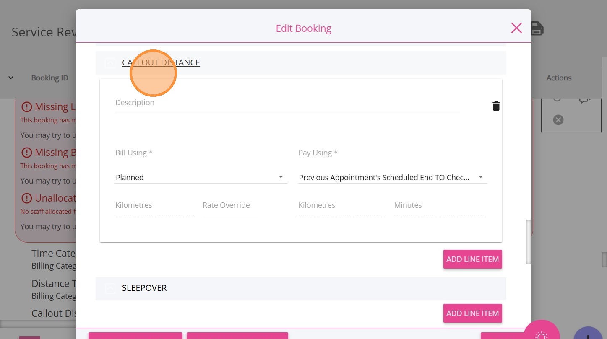Focus the Bill Using Kilometres field

(x=153, y=206)
